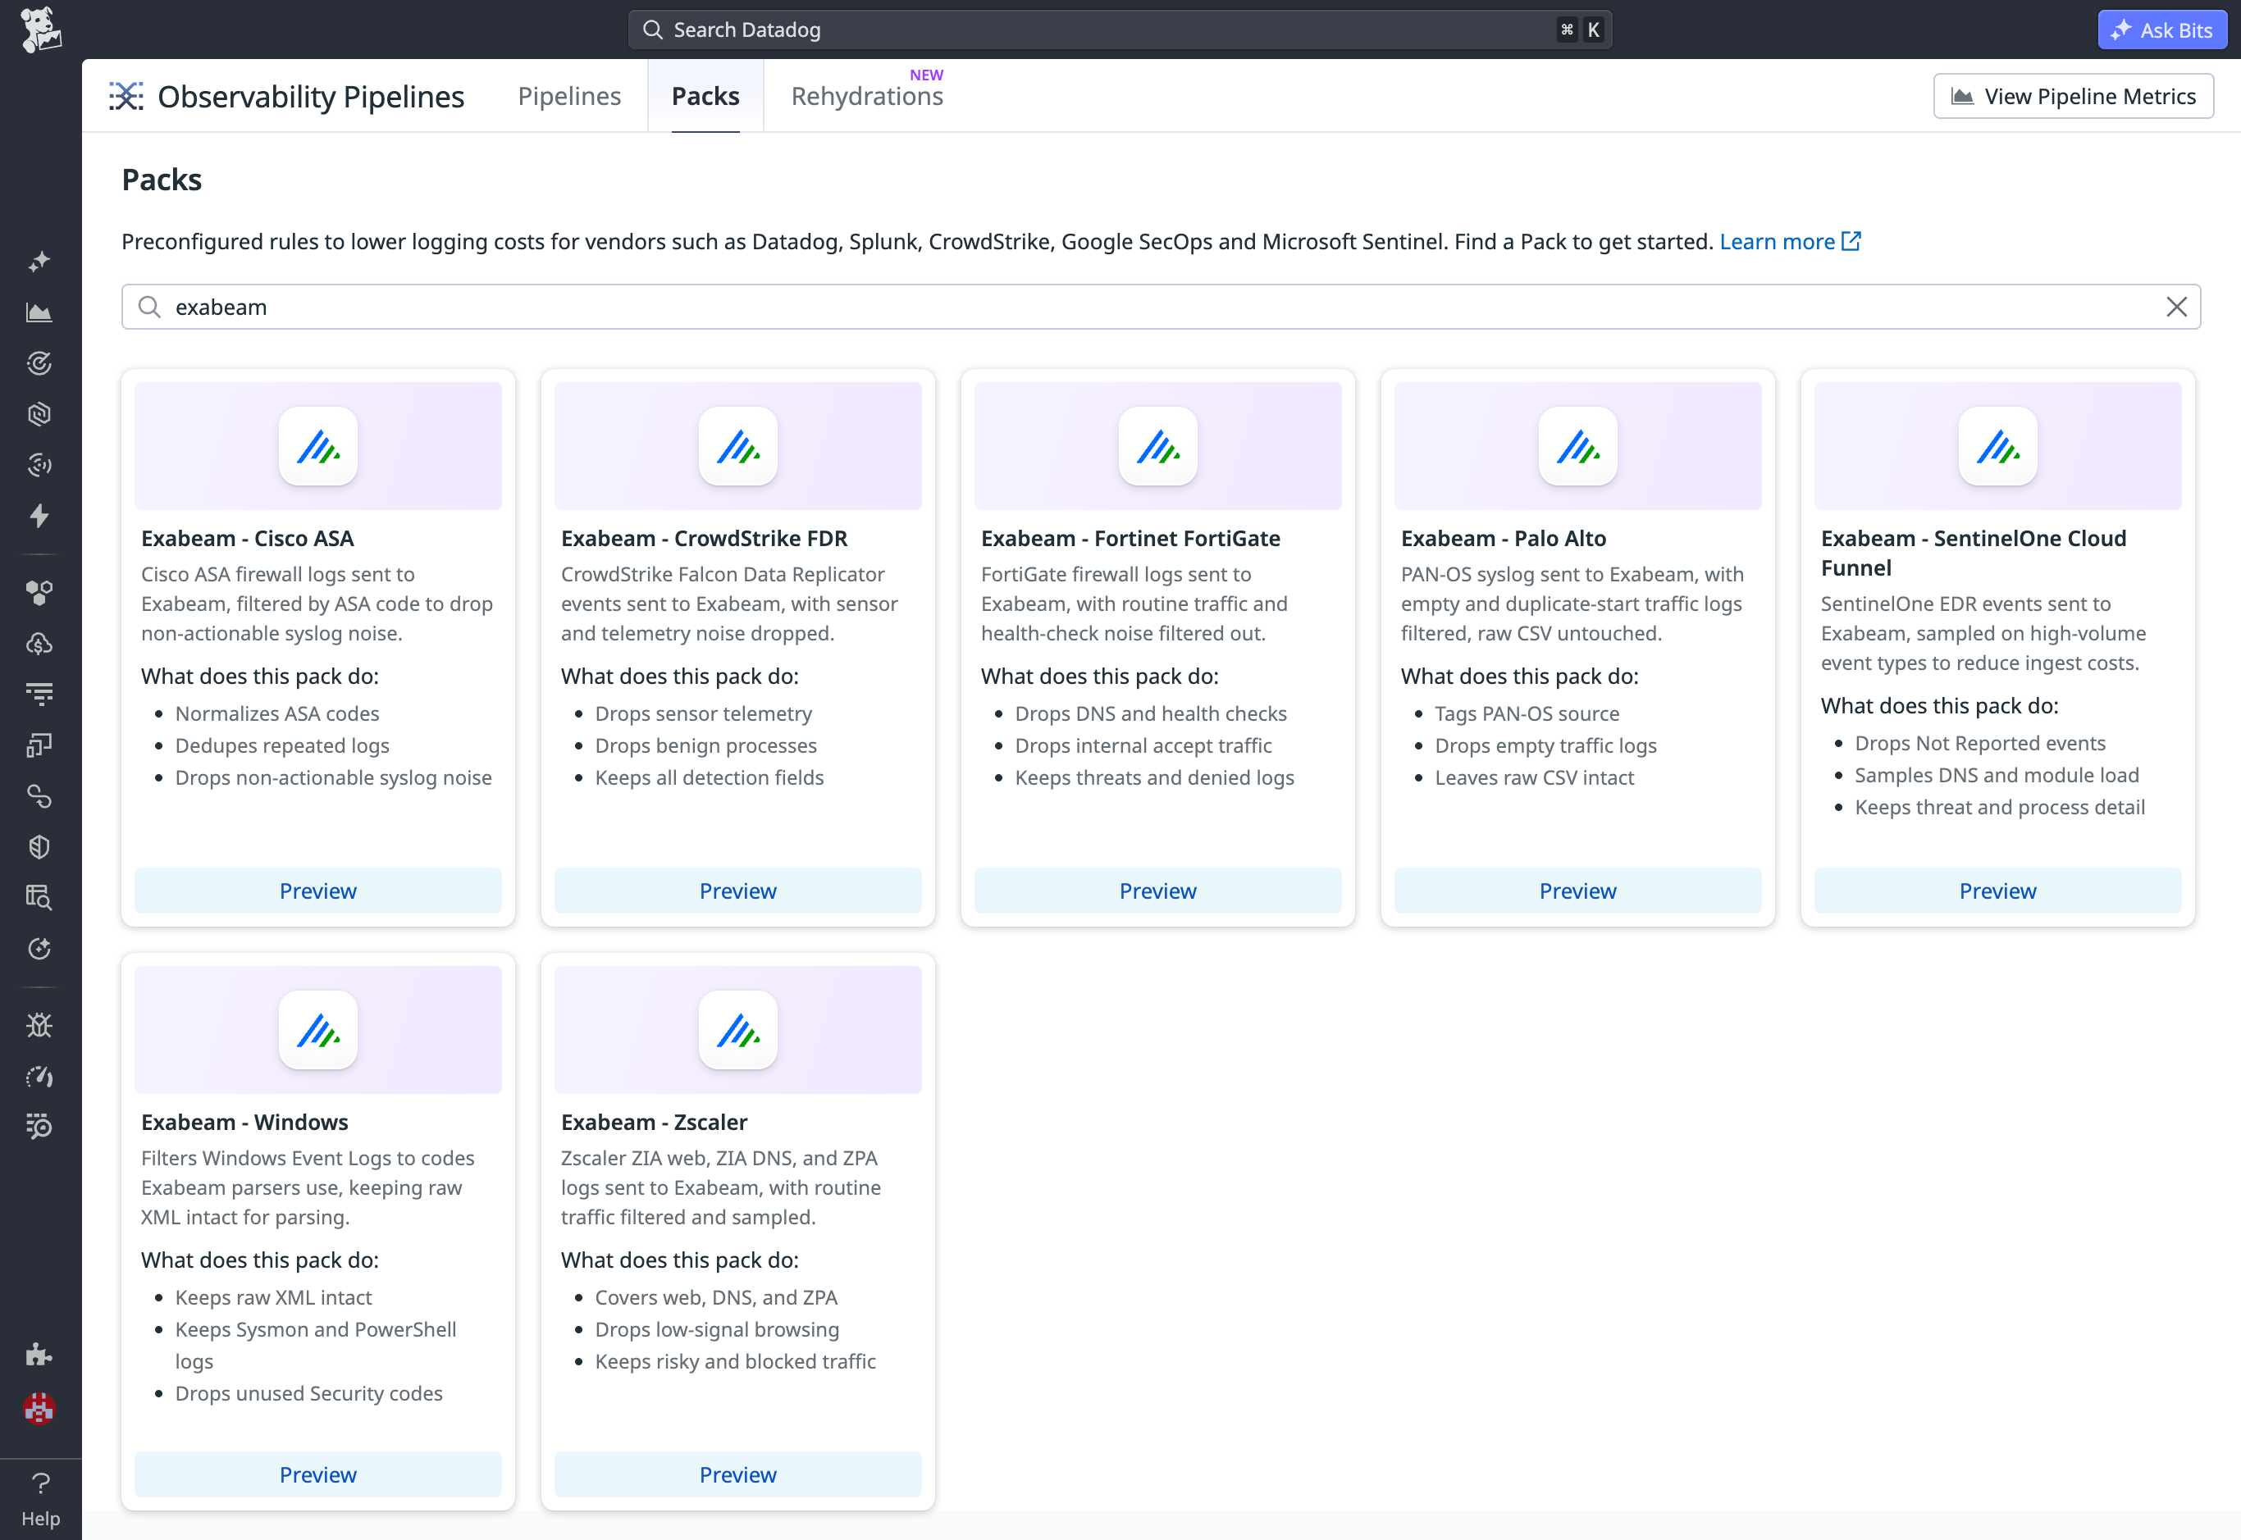Open the area chart dashboards sidebar icon
Viewport: 2241px width, 1540px height.
click(x=39, y=312)
